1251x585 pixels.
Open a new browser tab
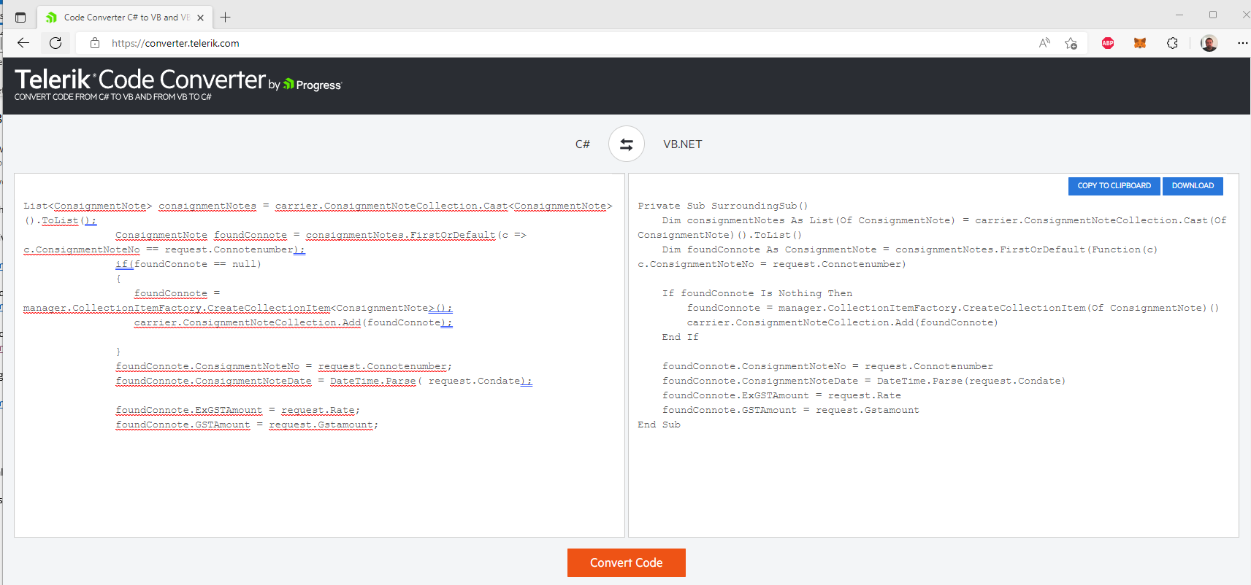[x=226, y=18]
